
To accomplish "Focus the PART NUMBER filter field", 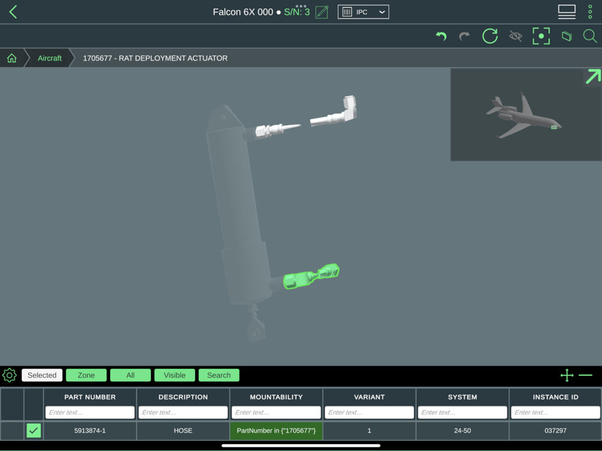I will [x=90, y=413].
